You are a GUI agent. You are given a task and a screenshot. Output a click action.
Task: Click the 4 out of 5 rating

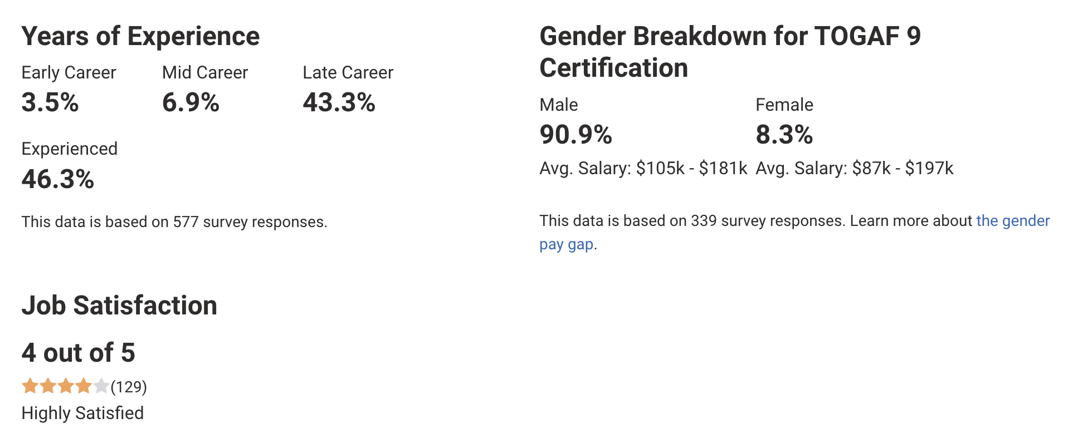[x=78, y=353]
